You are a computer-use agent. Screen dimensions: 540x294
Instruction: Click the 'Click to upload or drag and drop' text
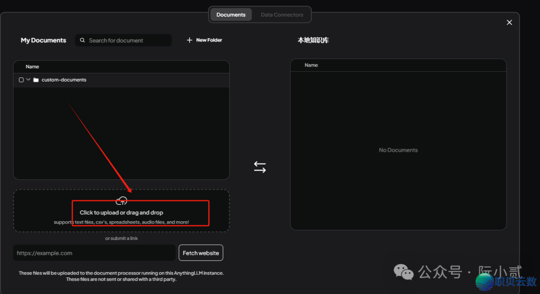[121, 213]
